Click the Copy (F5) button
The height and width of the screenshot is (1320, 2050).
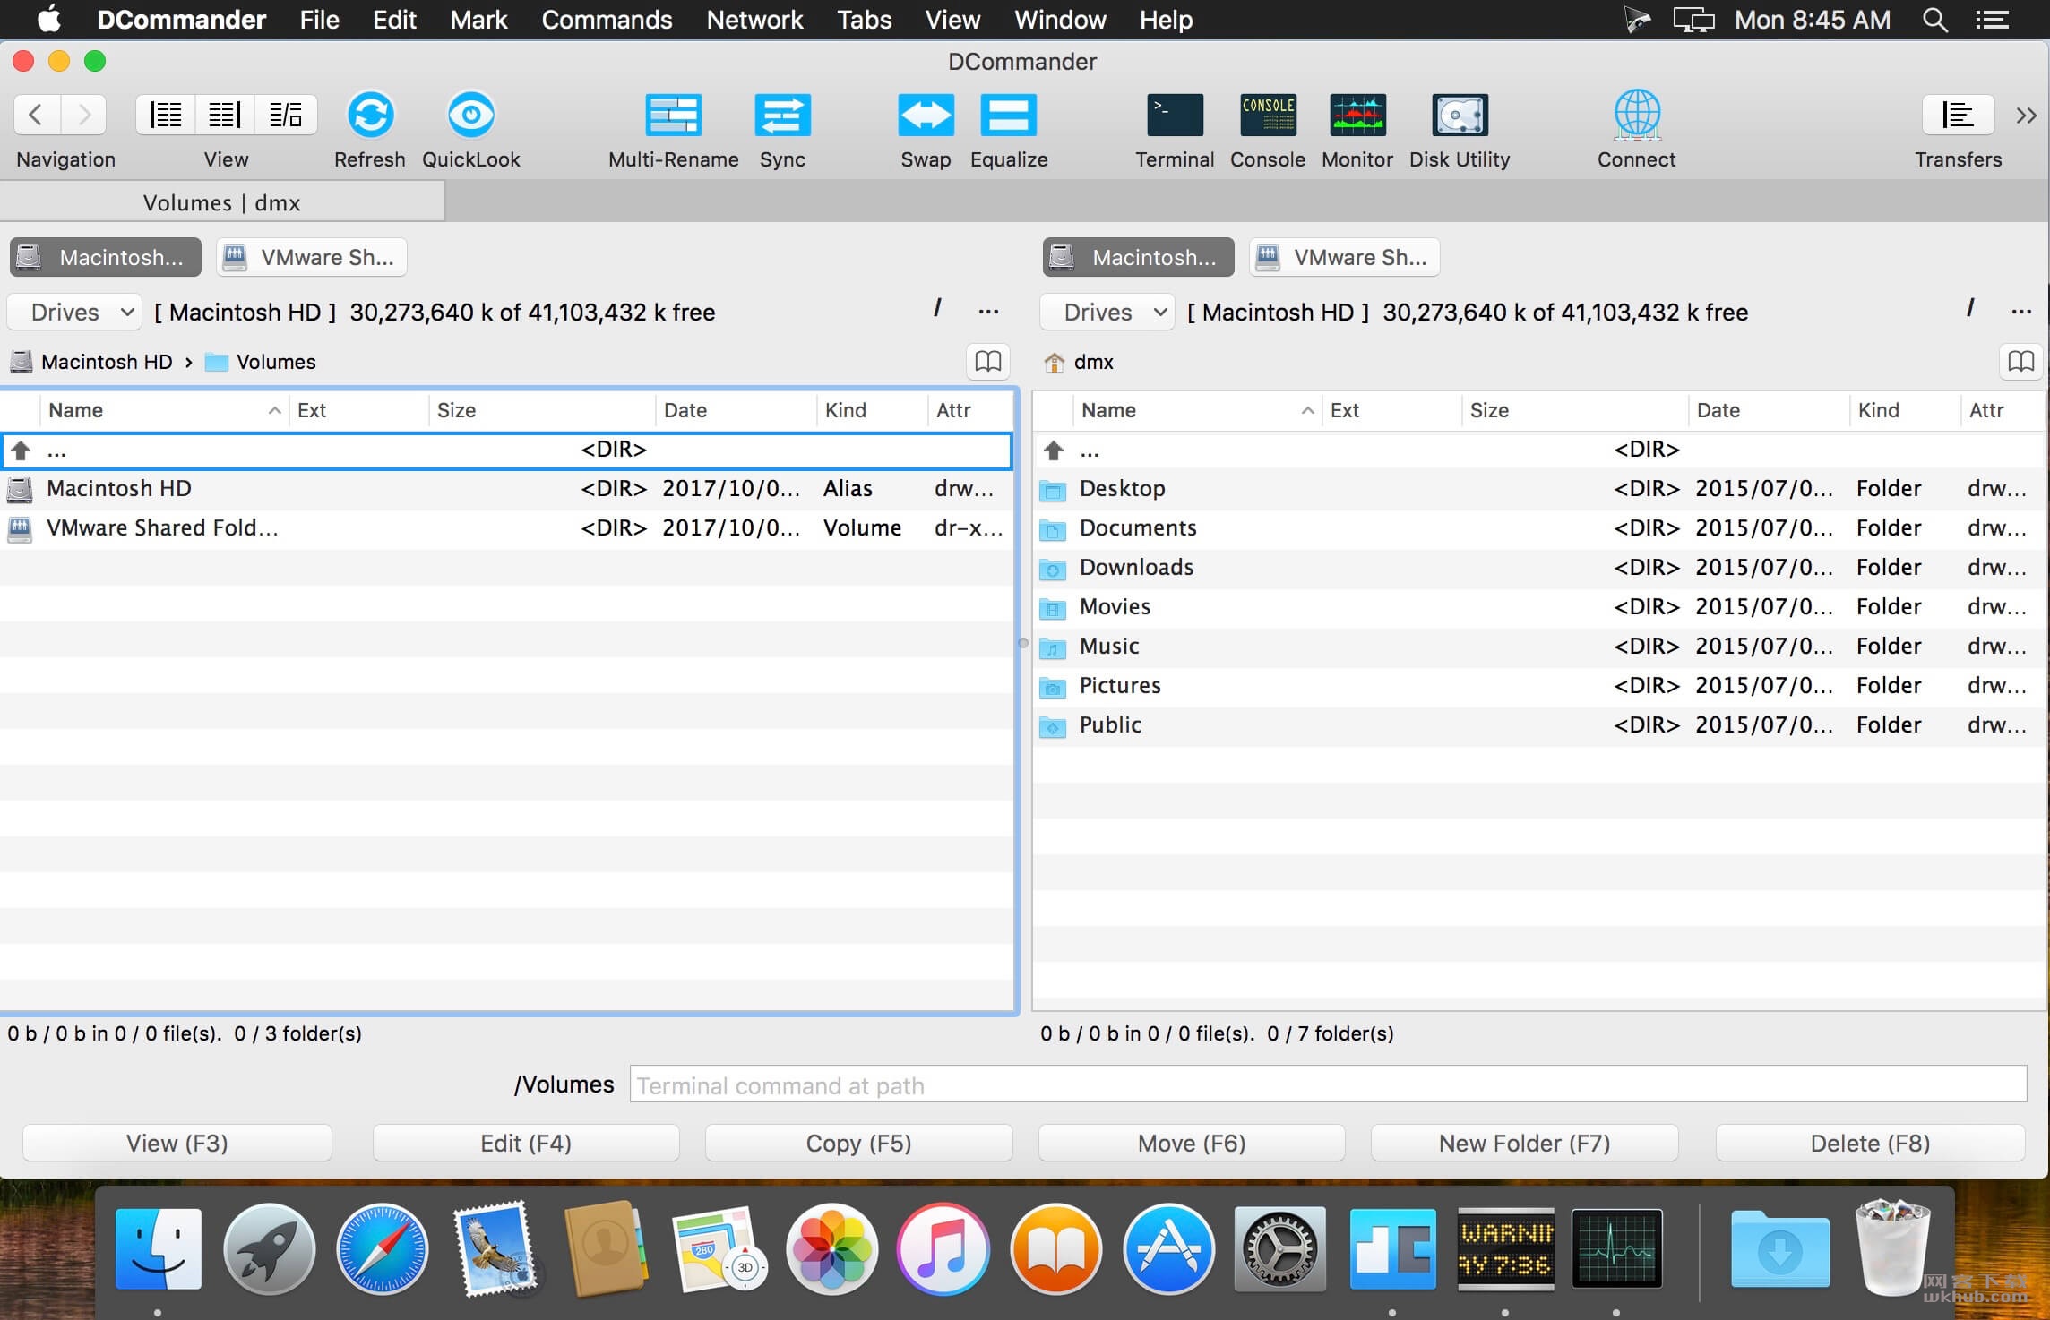tap(858, 1144)
